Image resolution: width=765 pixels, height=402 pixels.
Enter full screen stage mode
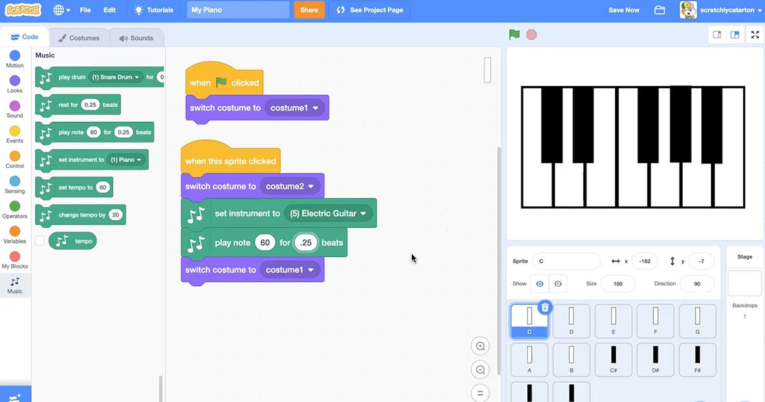[x=755, y=34]
